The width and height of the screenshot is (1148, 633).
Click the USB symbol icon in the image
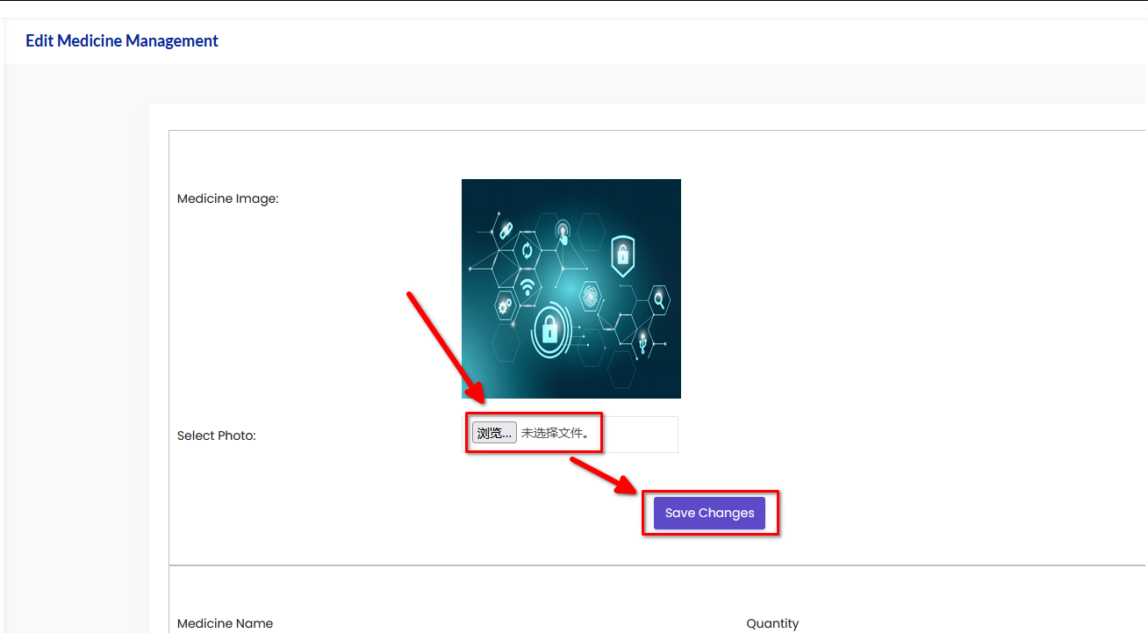(x=643, y=342)
